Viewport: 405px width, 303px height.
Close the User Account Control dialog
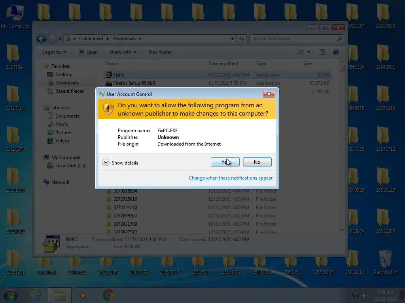coord(269,94)
